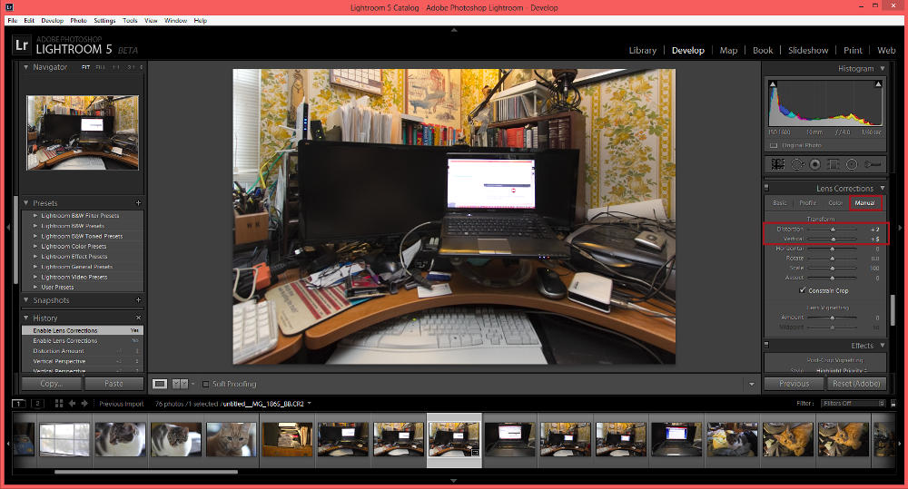Expand the Snapshots panel
The width and height of the screenshot is (908, 489).
pos(26,300)
